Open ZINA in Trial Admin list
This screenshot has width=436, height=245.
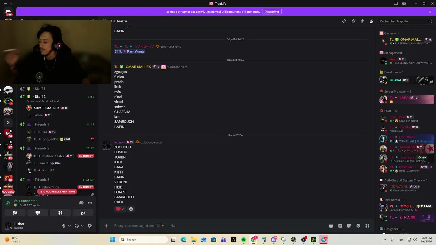(407, 217)
